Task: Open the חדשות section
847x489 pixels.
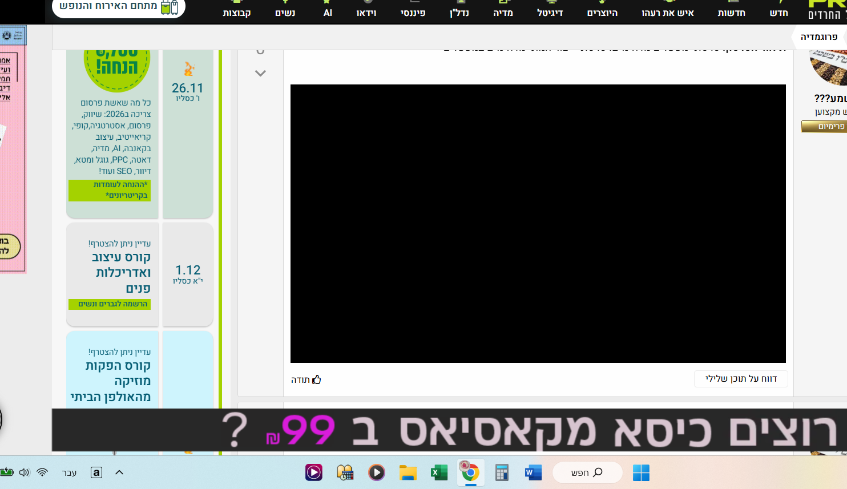Action: [x=732, y=13]
